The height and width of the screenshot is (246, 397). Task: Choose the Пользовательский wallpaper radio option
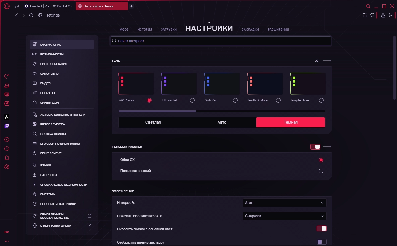click(x=321, y=171)
